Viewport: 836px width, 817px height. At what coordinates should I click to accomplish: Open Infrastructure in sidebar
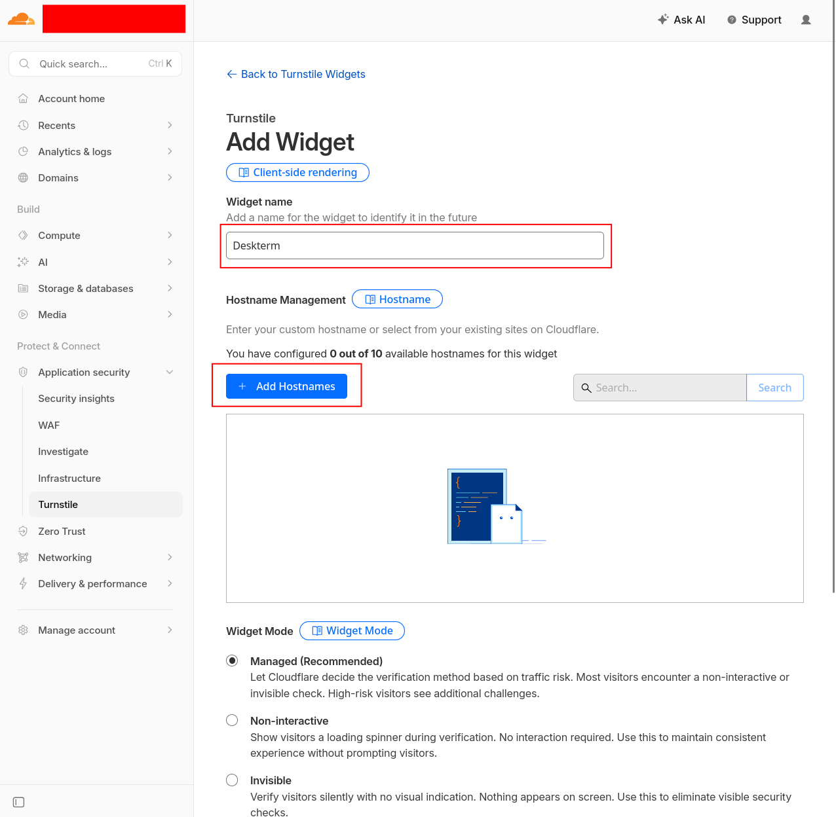pos(69,479)
